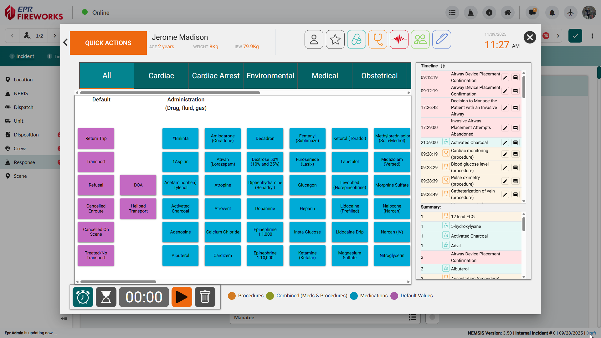Select the Treated/No Transport disposition button
The height and width of the screenshot is (338, 601).
(95, 255)
